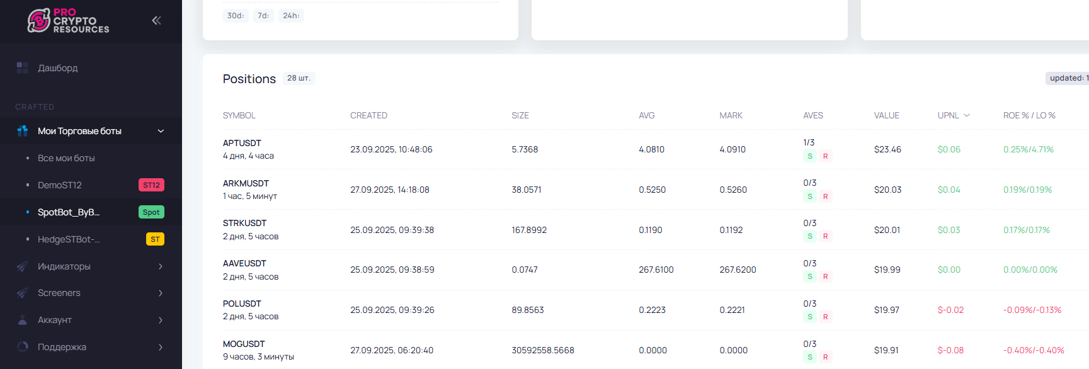1089x369 pixels.
Task: Click the $-0.08 UPNL value
Action: [950, 350]
